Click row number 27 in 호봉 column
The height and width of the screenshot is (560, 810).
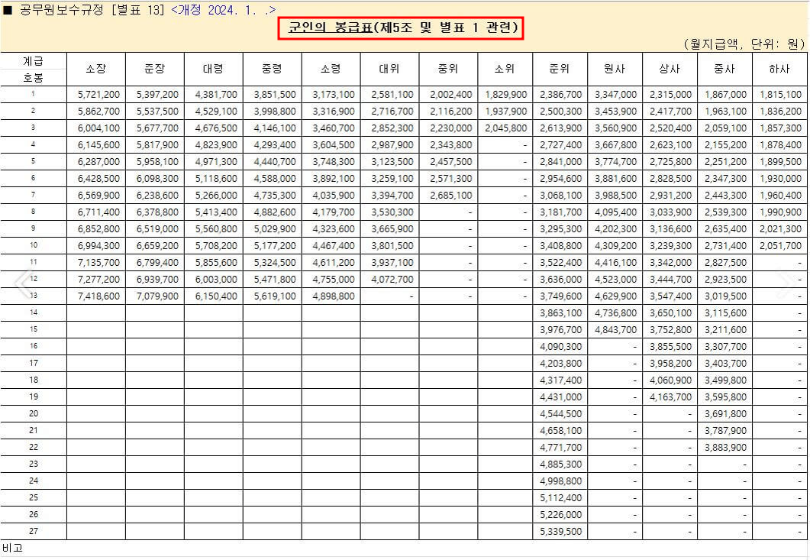pos(34,531)
